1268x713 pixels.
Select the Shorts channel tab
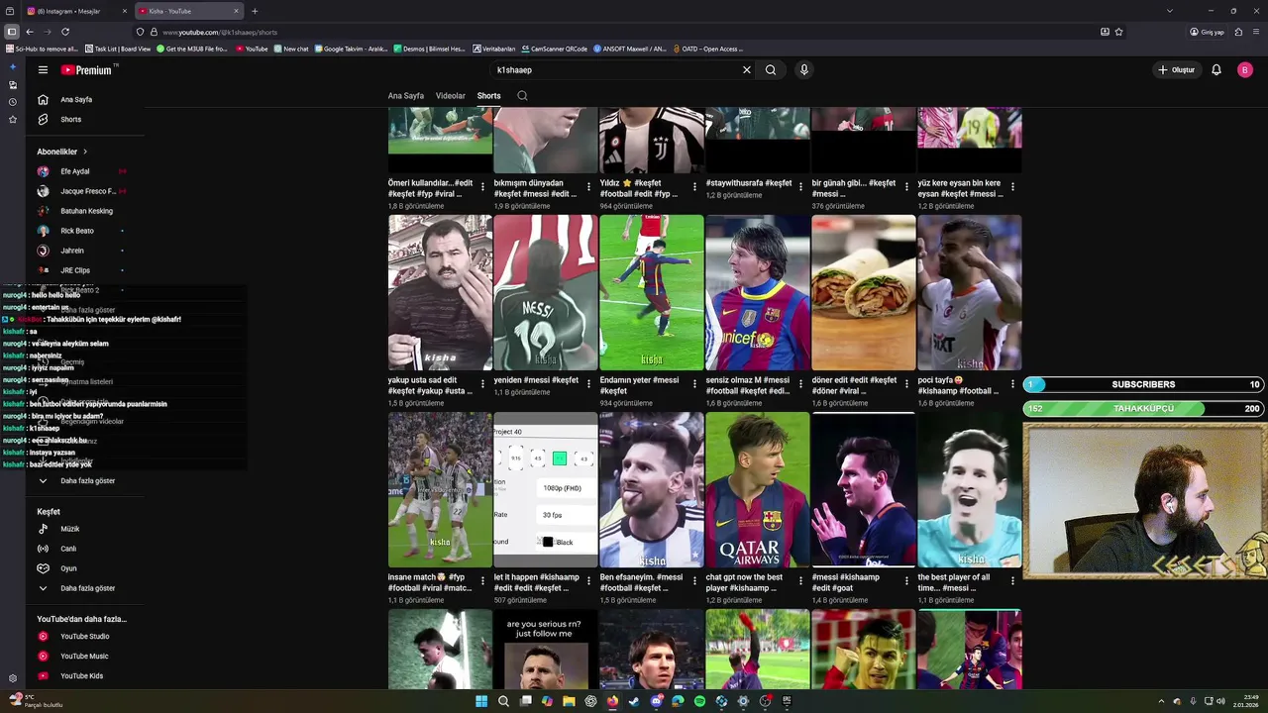[x=488, y=96]
